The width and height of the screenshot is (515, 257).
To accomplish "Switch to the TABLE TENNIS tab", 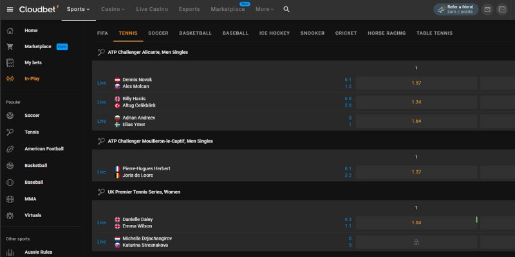I will click(435, 33).
